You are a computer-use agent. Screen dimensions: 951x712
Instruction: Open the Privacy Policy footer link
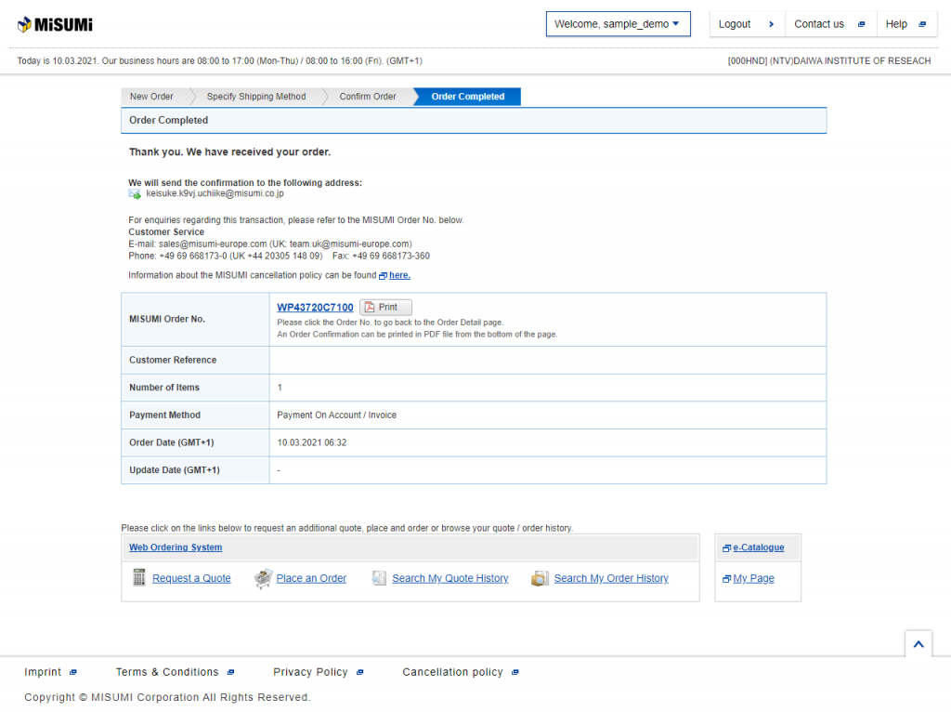coord(310,672)
